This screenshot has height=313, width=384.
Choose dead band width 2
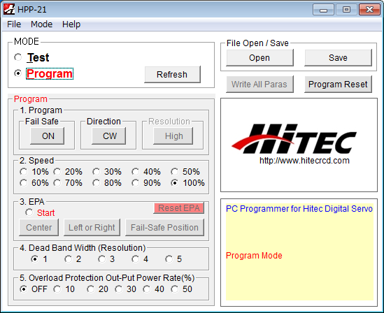69,259
